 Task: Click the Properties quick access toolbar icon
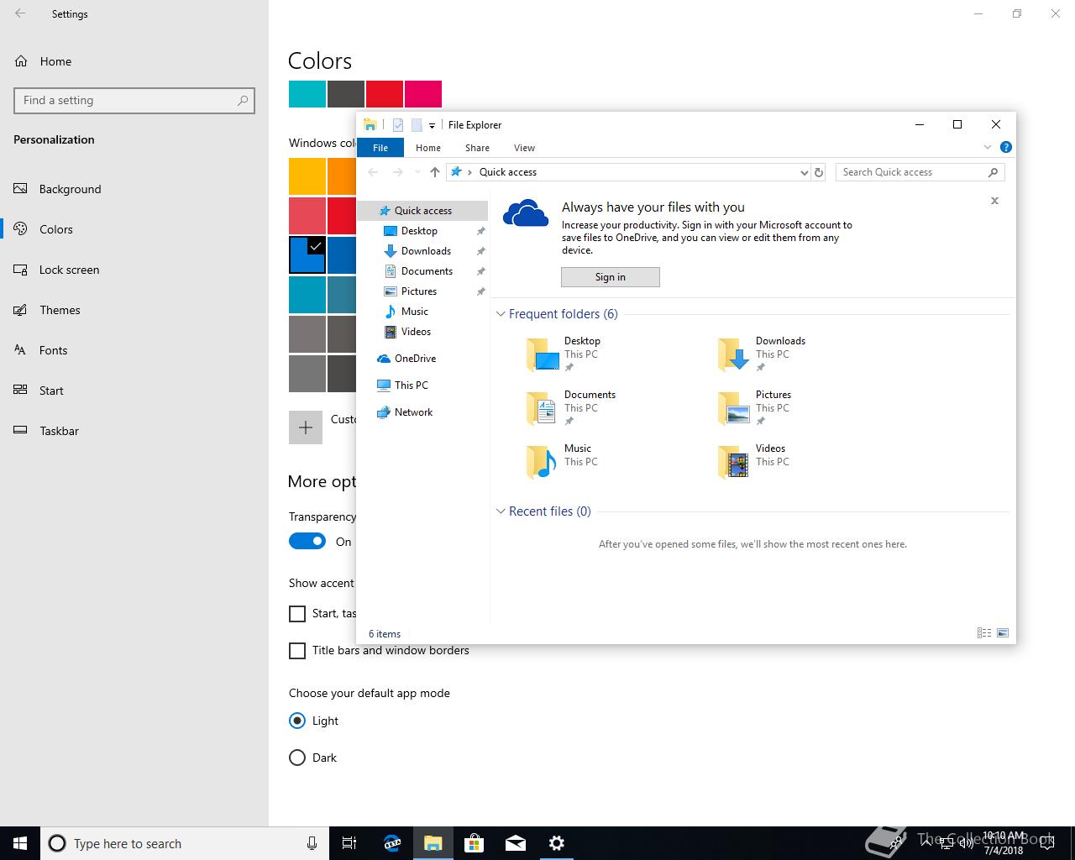point(398,125)
